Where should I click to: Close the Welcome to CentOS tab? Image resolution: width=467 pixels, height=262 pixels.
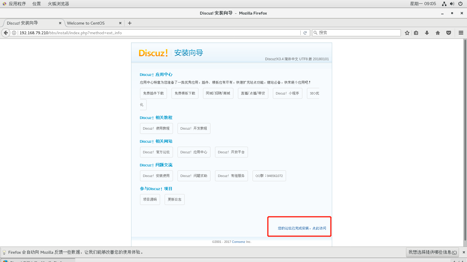tap(120, 23)
